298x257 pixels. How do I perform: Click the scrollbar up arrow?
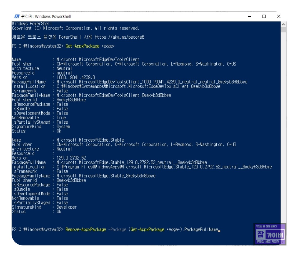coord(283,24)
